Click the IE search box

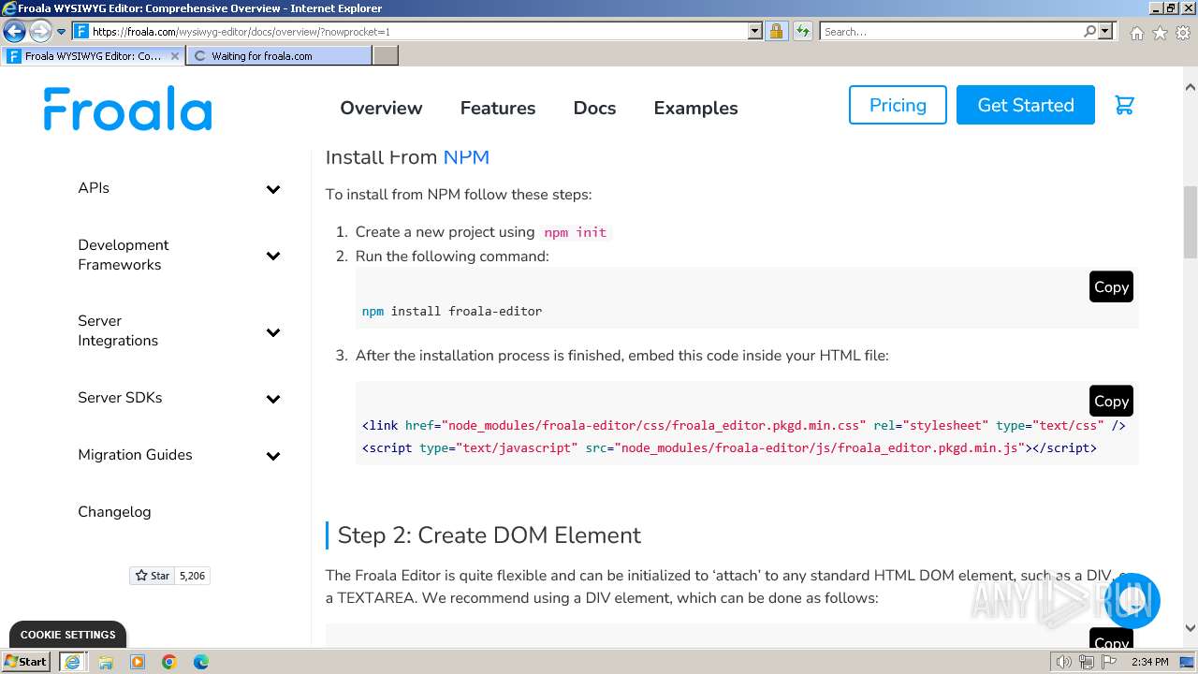(950, 31)
